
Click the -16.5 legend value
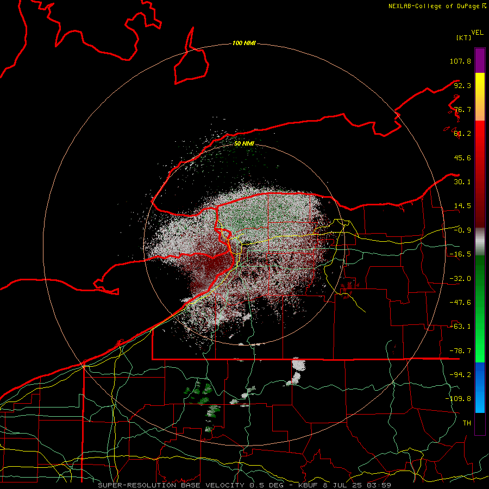pyautogui.click(x=460, y=254)
